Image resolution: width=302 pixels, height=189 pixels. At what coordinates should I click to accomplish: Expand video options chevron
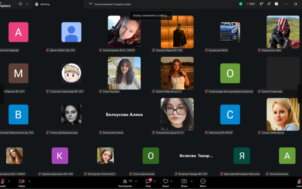click(29, 181)
